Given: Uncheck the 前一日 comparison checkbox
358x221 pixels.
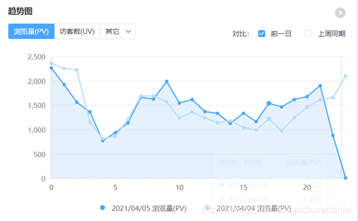Looking at the screenshot, I should [261, 34].
